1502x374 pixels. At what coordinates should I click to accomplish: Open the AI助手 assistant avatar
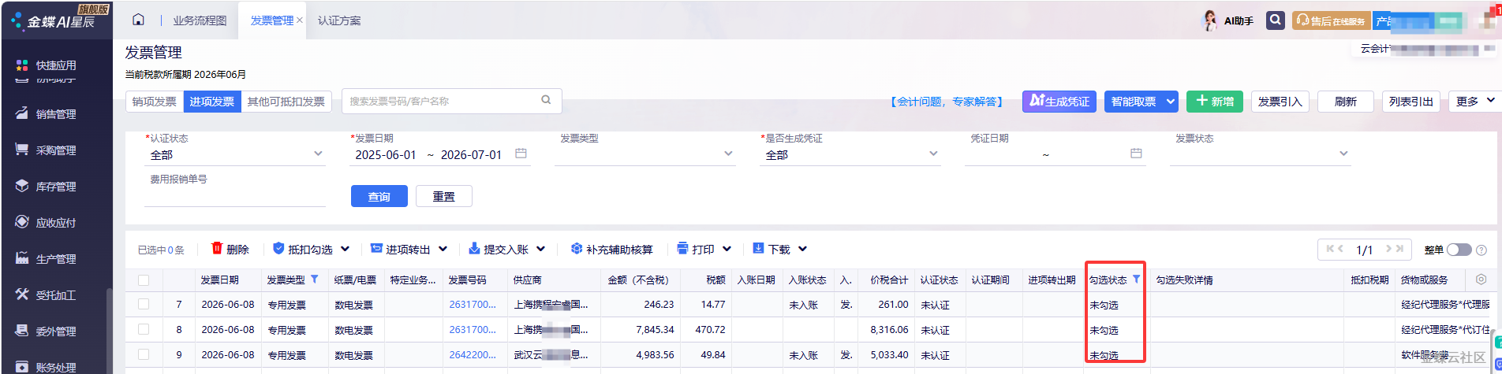(1209, 20)
